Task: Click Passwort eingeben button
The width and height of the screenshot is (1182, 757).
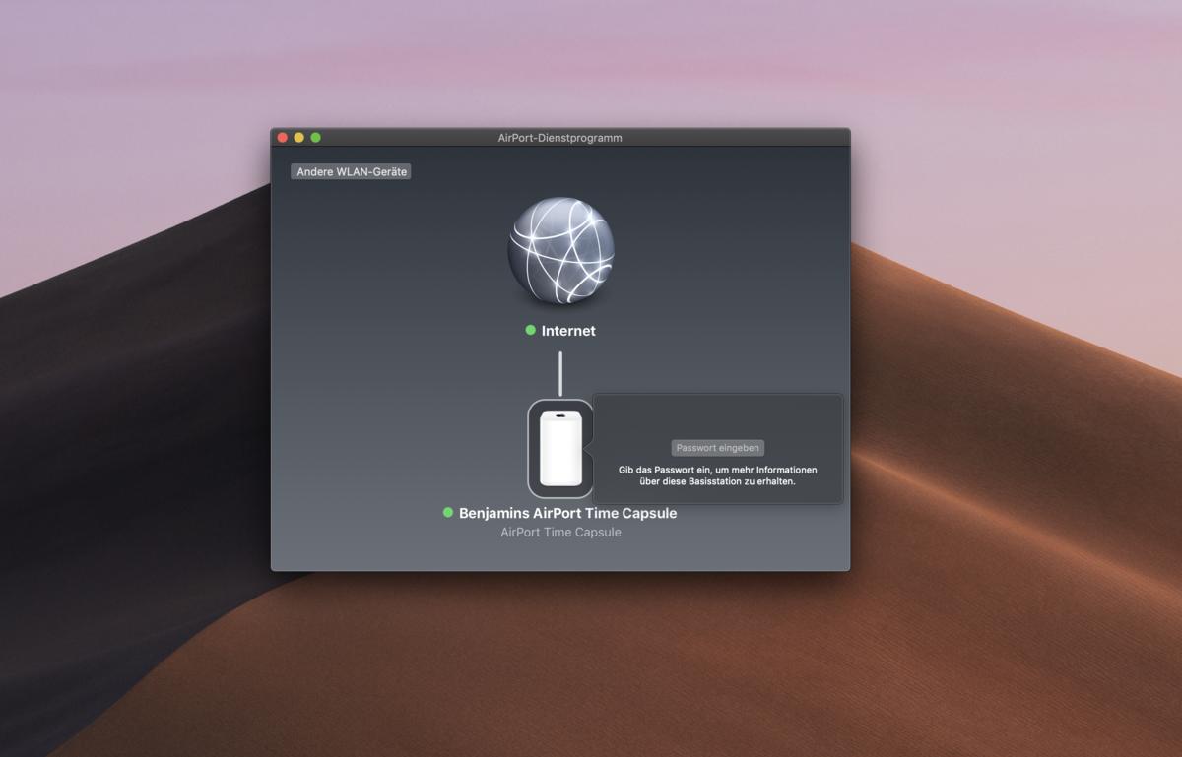Action: (x=717, y=448)
